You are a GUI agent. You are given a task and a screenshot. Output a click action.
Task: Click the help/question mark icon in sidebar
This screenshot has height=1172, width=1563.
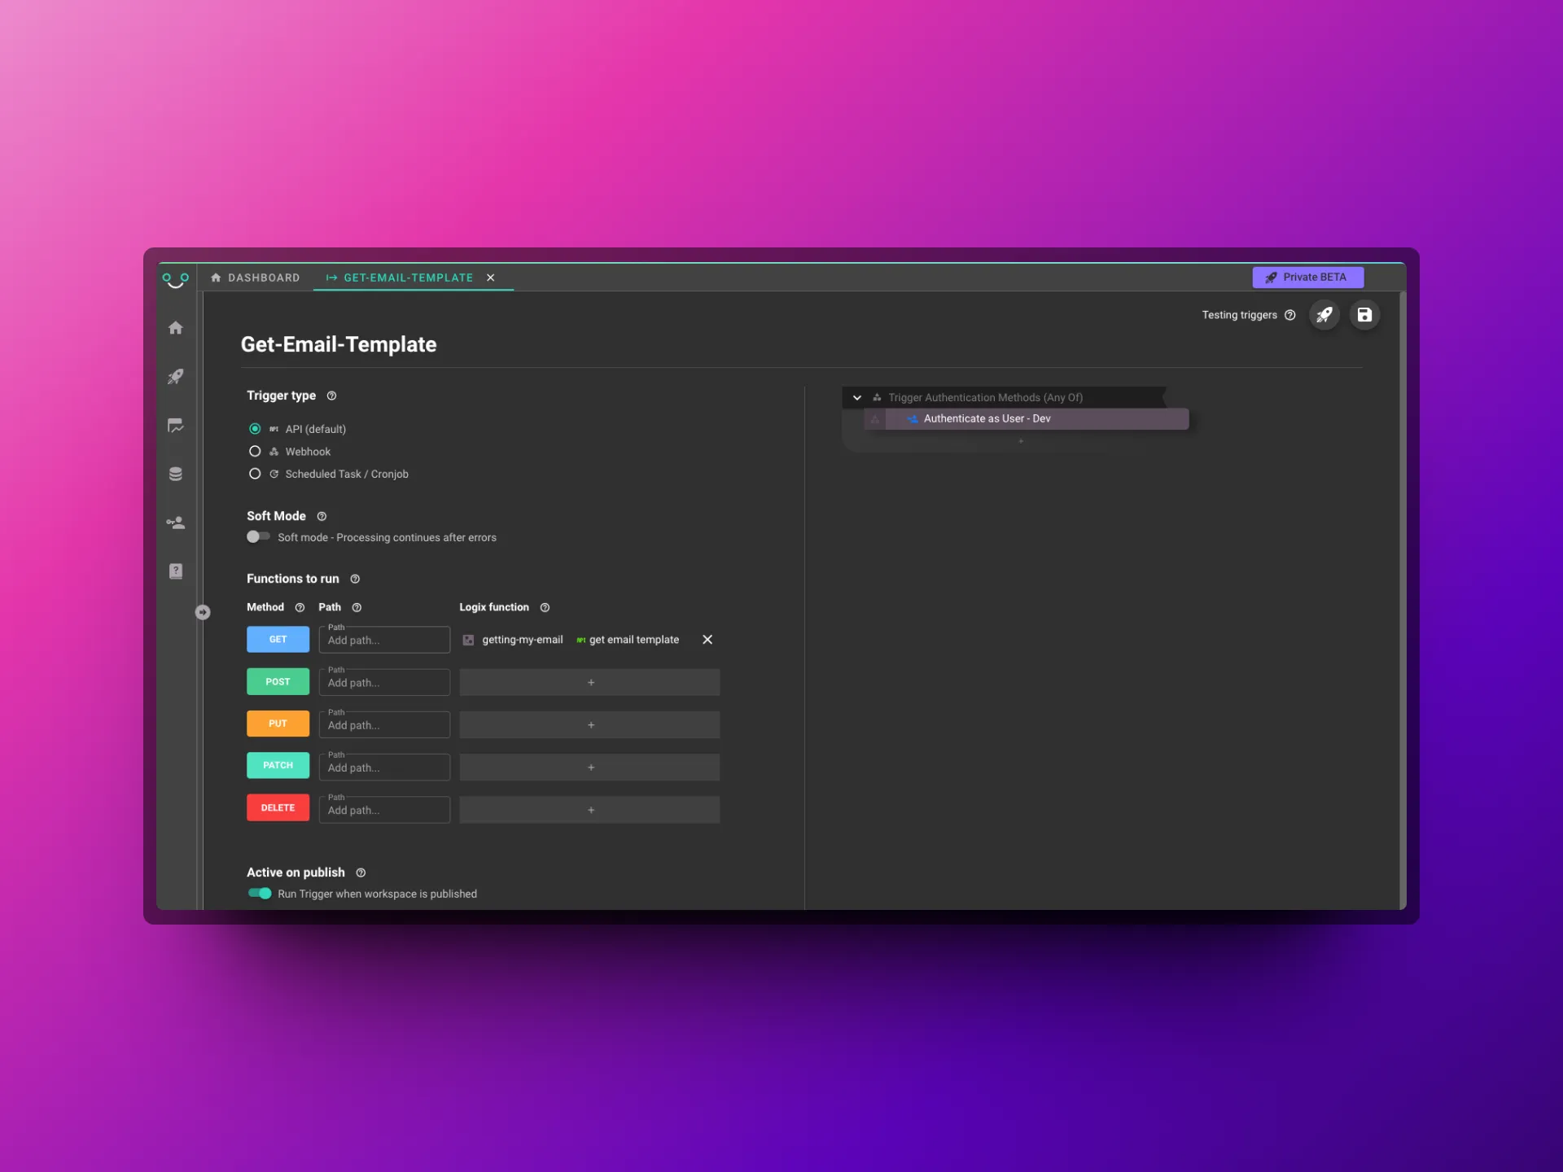click(176, 570)
